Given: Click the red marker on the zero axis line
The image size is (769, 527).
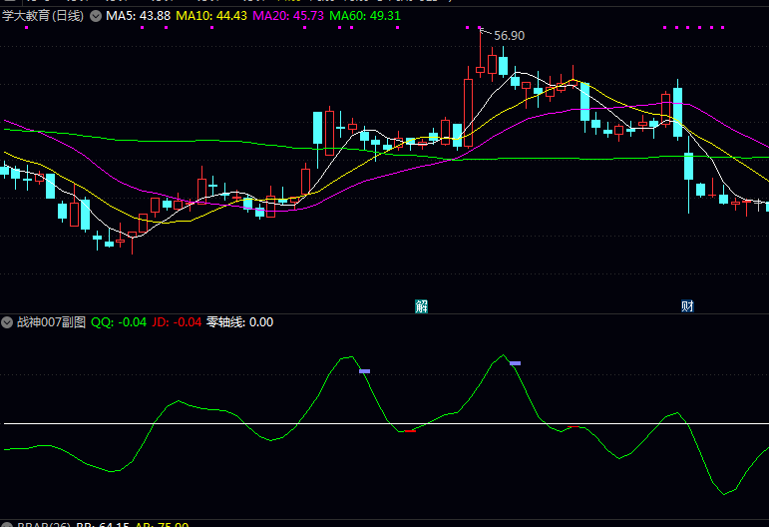Looking at the screenshot, I should (x=409, y=431).
